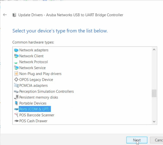Select POS Cash Drawer item
This screenshot has height=145, width=163.
click(x=33, y=121)
